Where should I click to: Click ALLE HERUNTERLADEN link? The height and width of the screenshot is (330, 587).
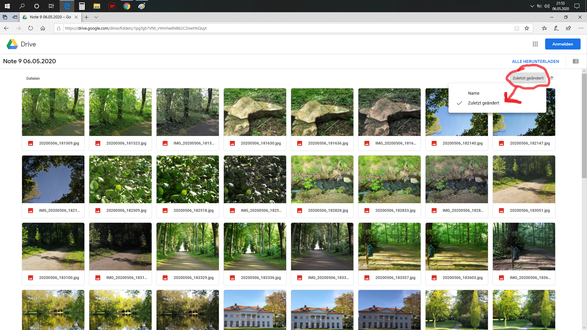pos(535,61)
